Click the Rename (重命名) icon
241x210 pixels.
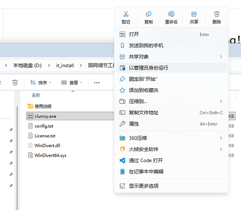pos(171,14)
